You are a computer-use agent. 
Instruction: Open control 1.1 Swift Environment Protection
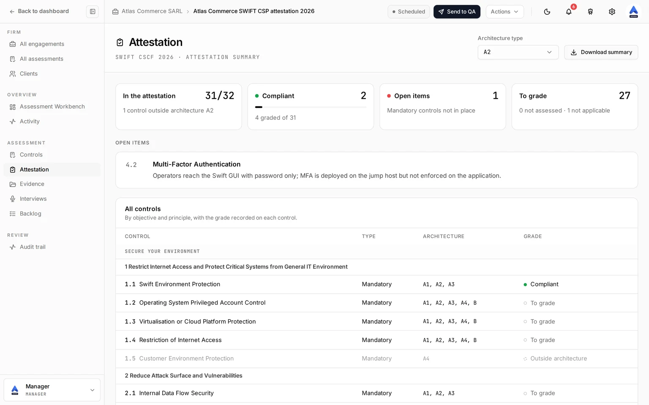coord(376,284)
